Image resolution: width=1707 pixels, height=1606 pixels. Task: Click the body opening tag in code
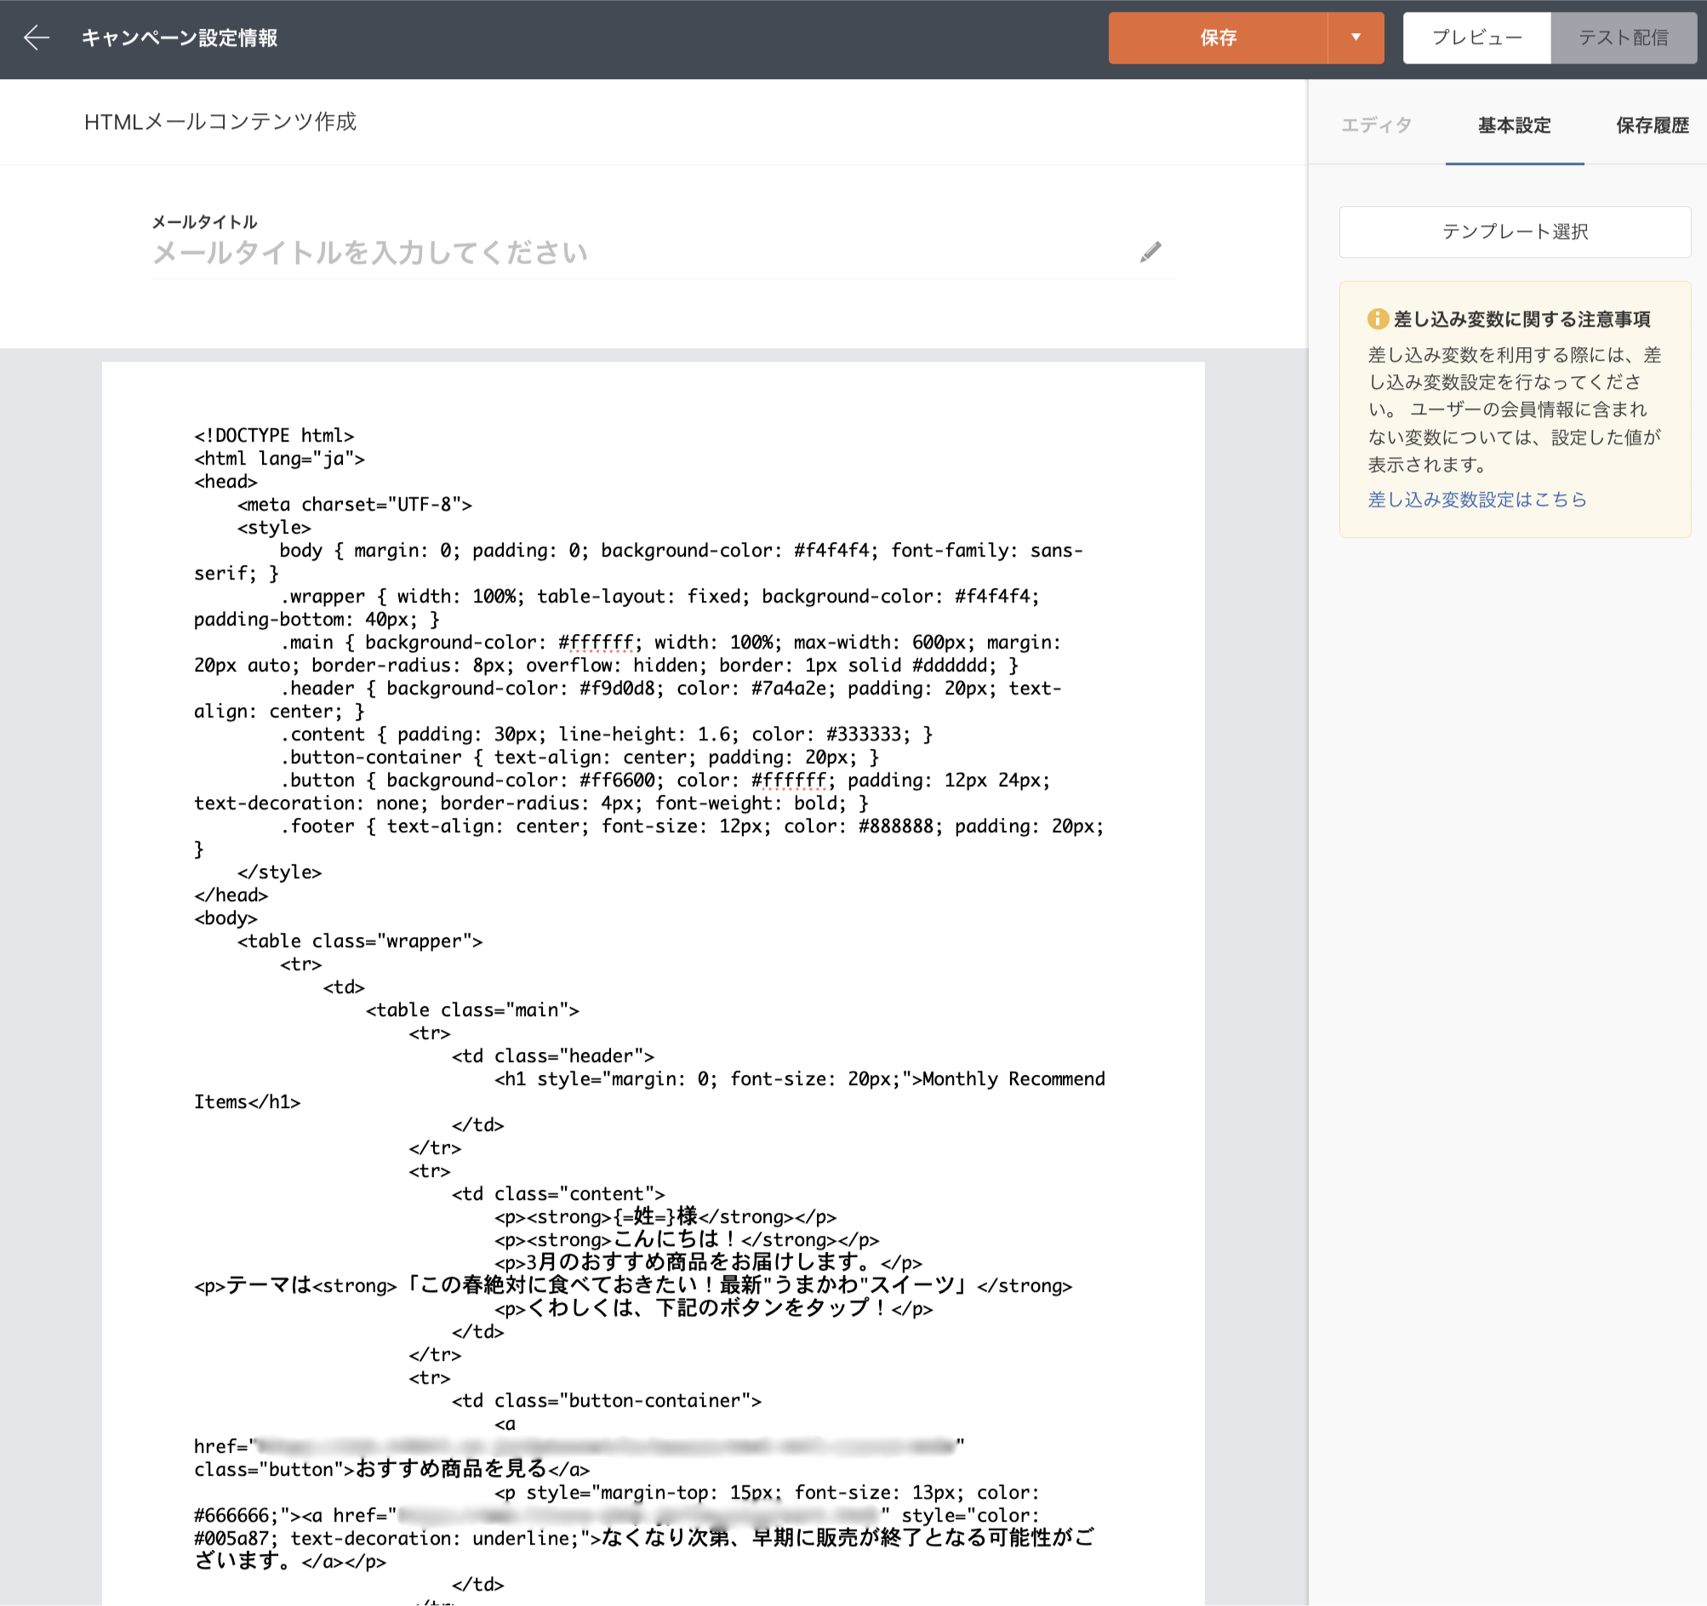[225, 918]
